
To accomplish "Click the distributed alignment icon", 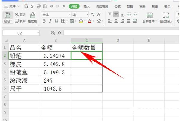I will tap(135, 21).
